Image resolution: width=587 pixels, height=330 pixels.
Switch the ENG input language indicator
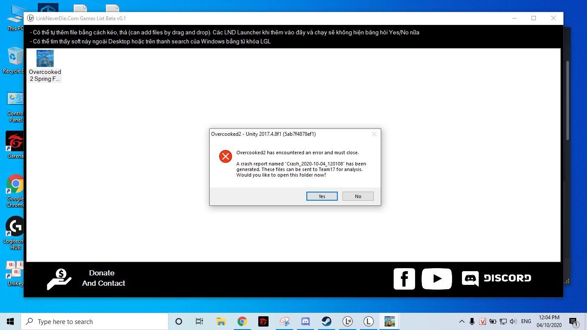[526, 321]
